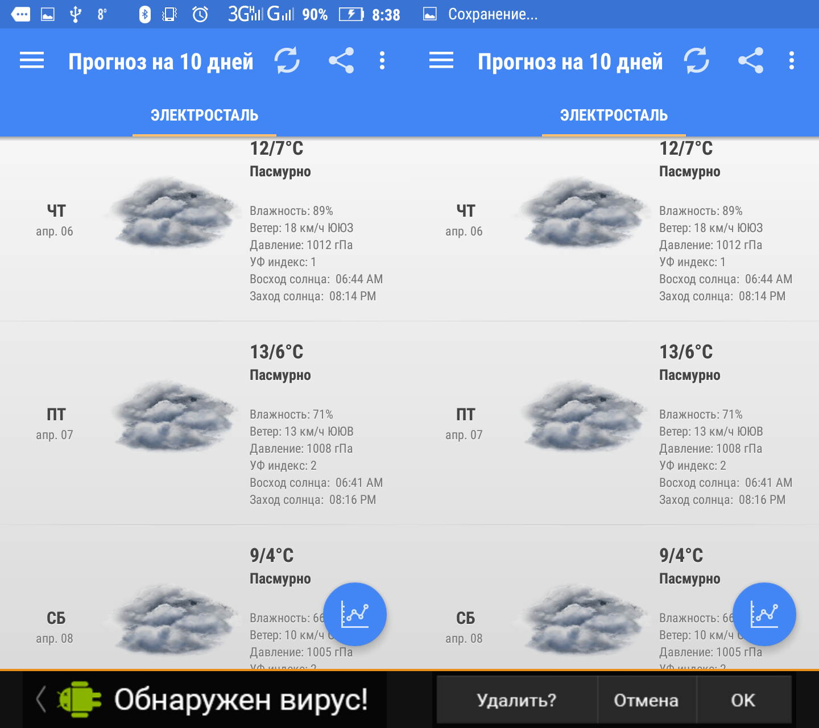The height and width of the screenshot is (728, 819).
Task: Tap the vibrate mode icon in status bar
Action: 169,14
